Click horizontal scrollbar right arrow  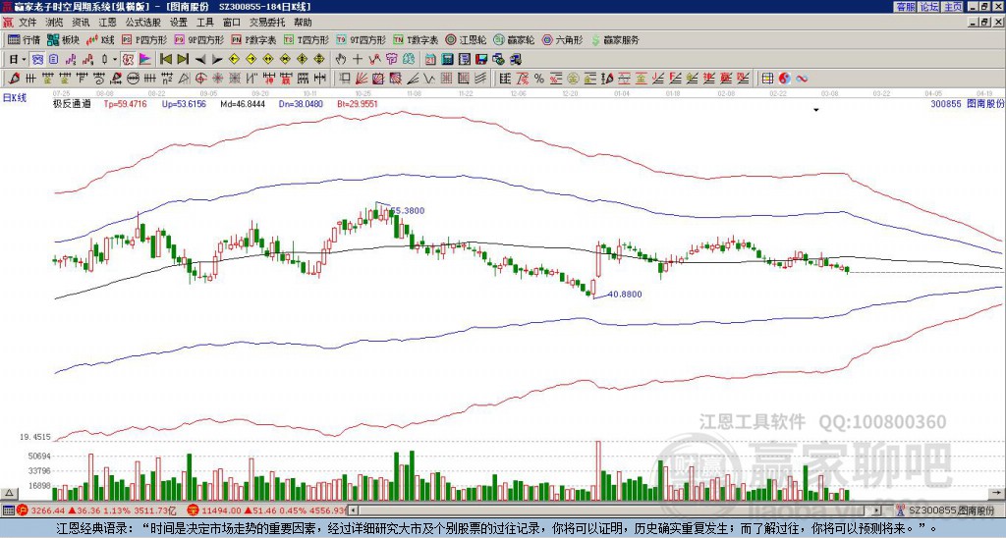point(876,511)
